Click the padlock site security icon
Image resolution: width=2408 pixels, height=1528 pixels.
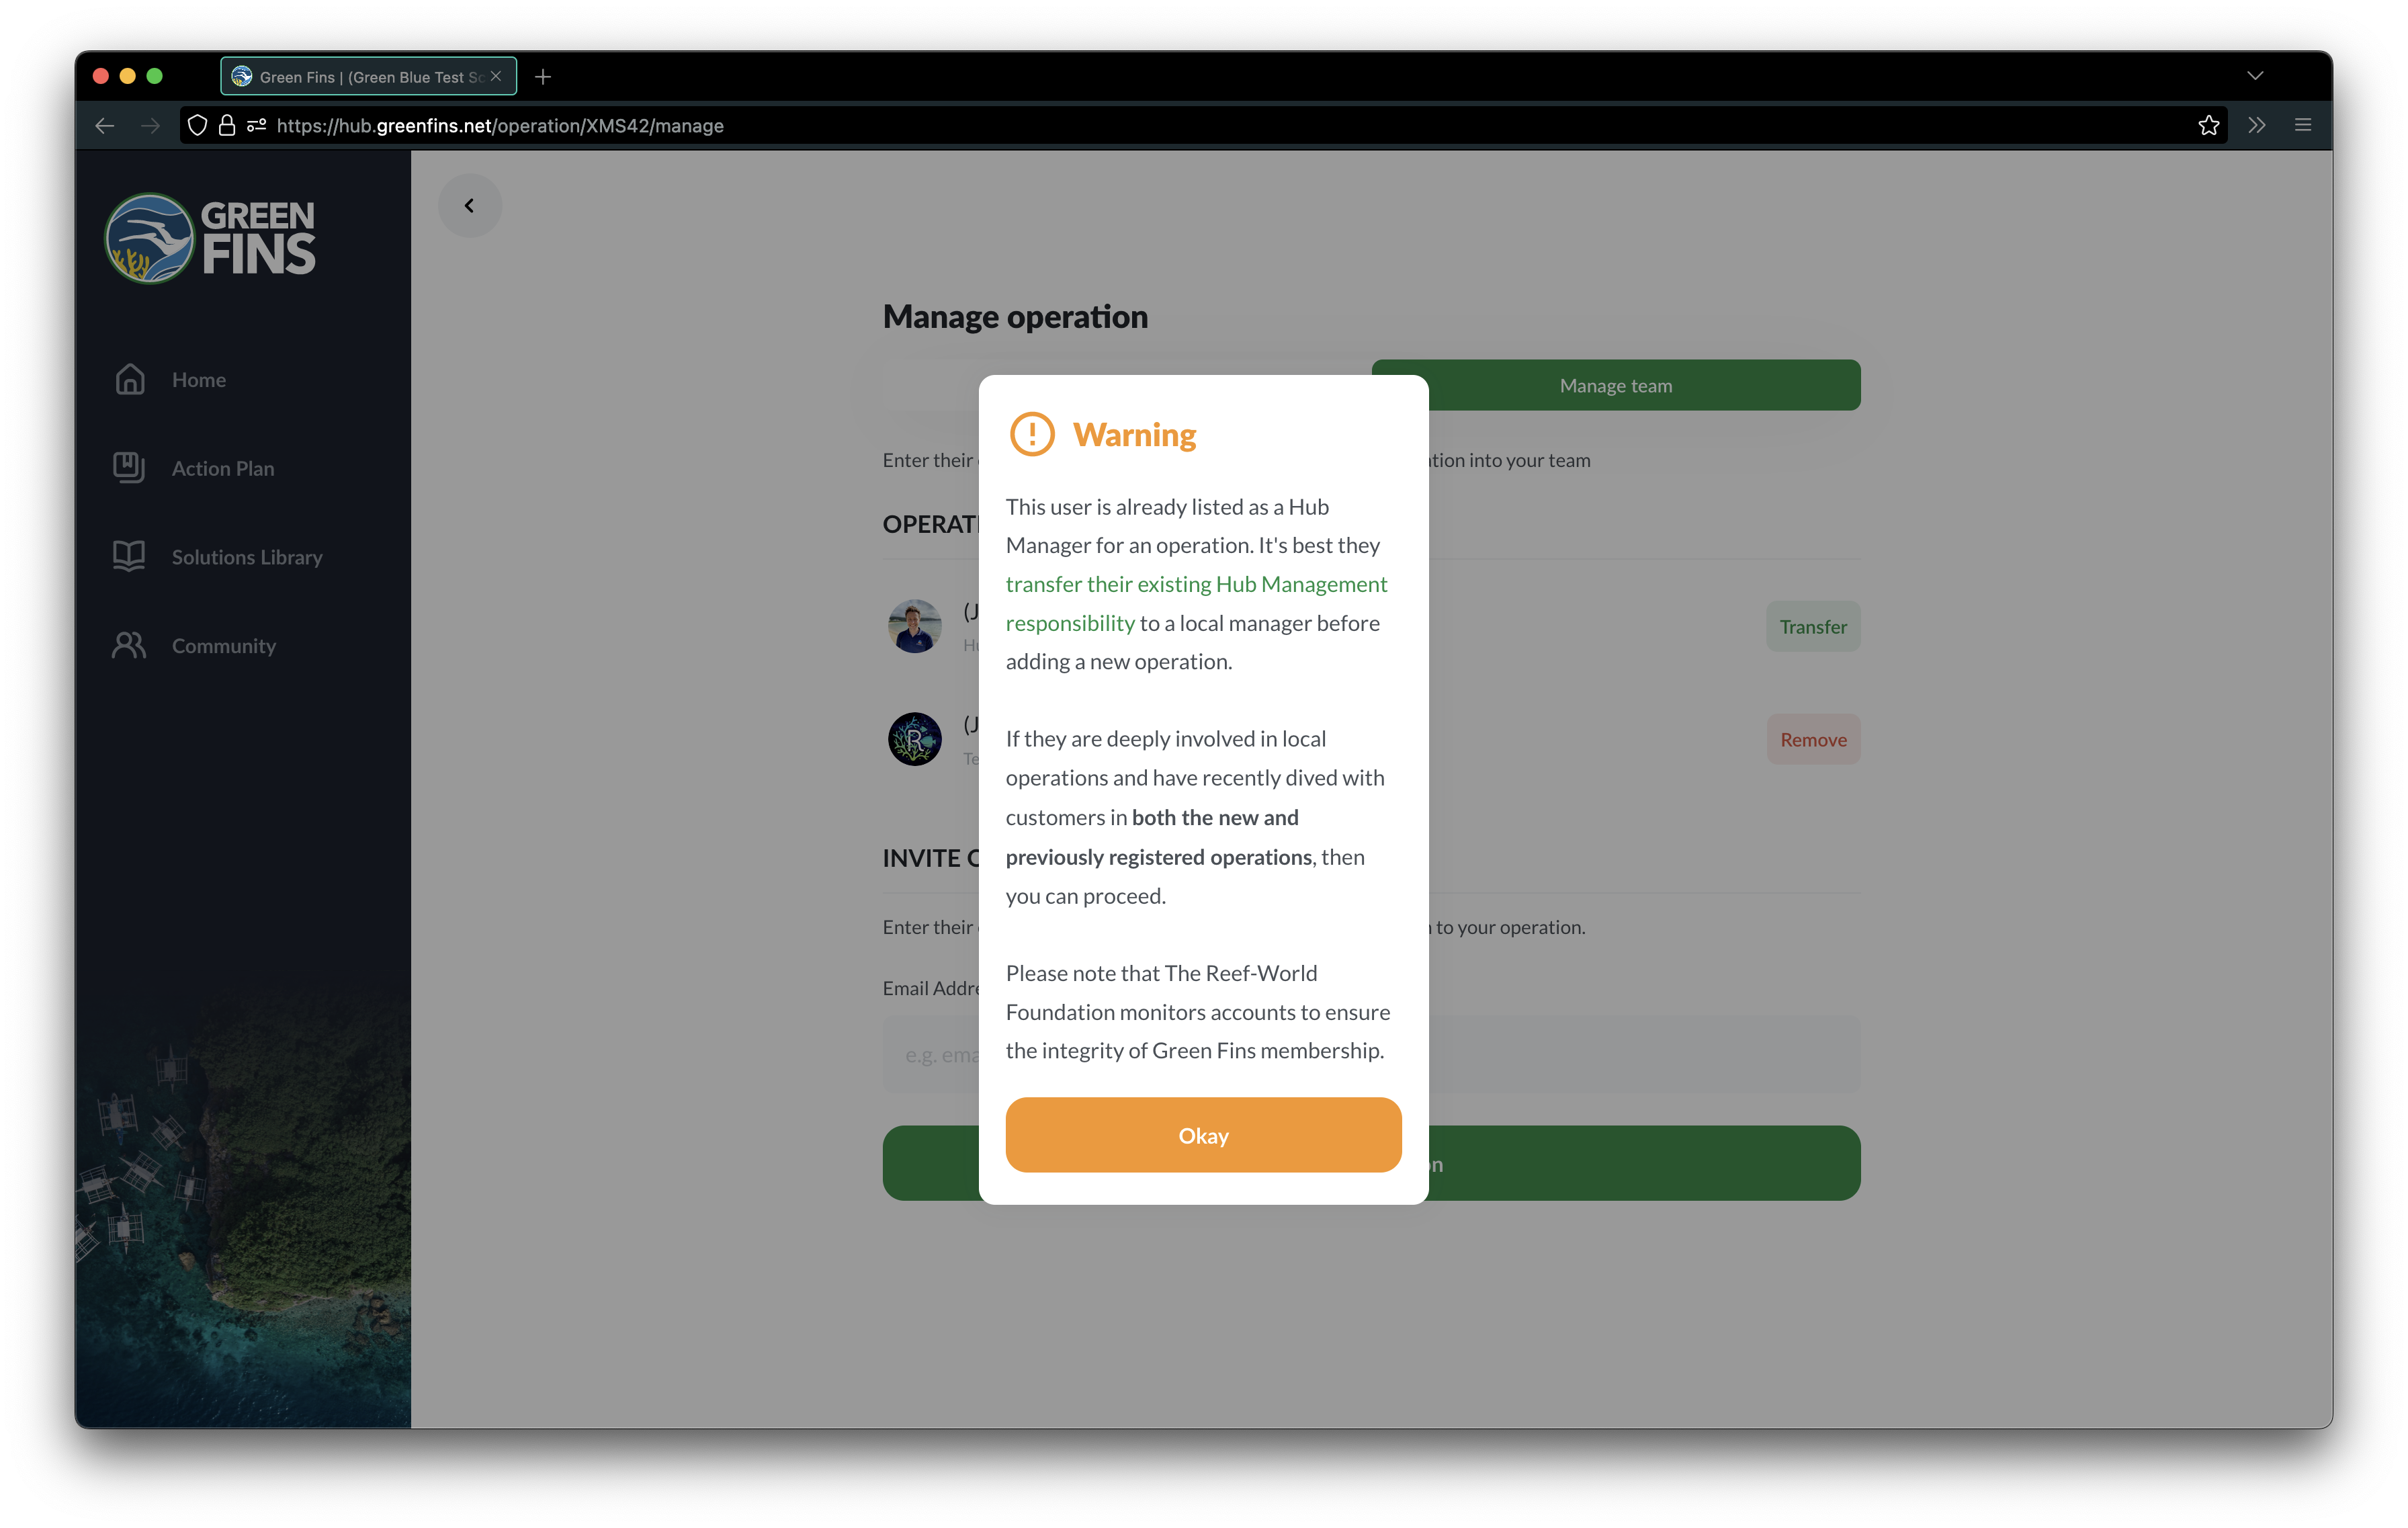coord(227,125)
